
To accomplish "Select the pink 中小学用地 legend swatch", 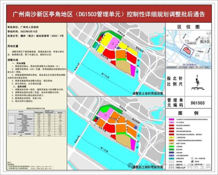I will point(172,123).
